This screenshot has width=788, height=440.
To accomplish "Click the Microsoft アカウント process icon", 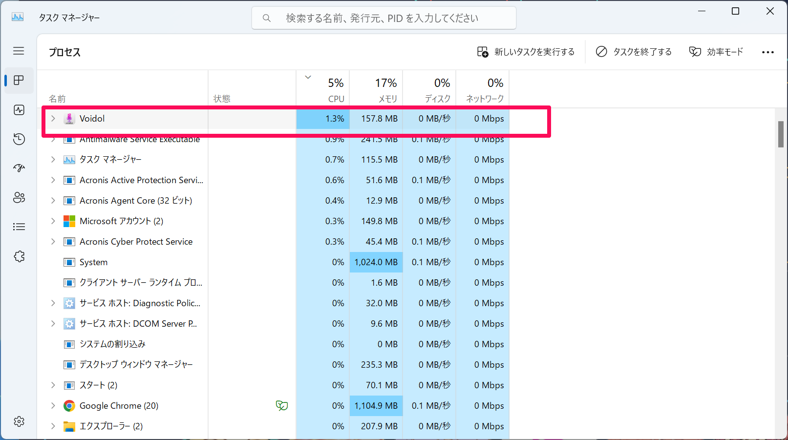I will (69, 221).
